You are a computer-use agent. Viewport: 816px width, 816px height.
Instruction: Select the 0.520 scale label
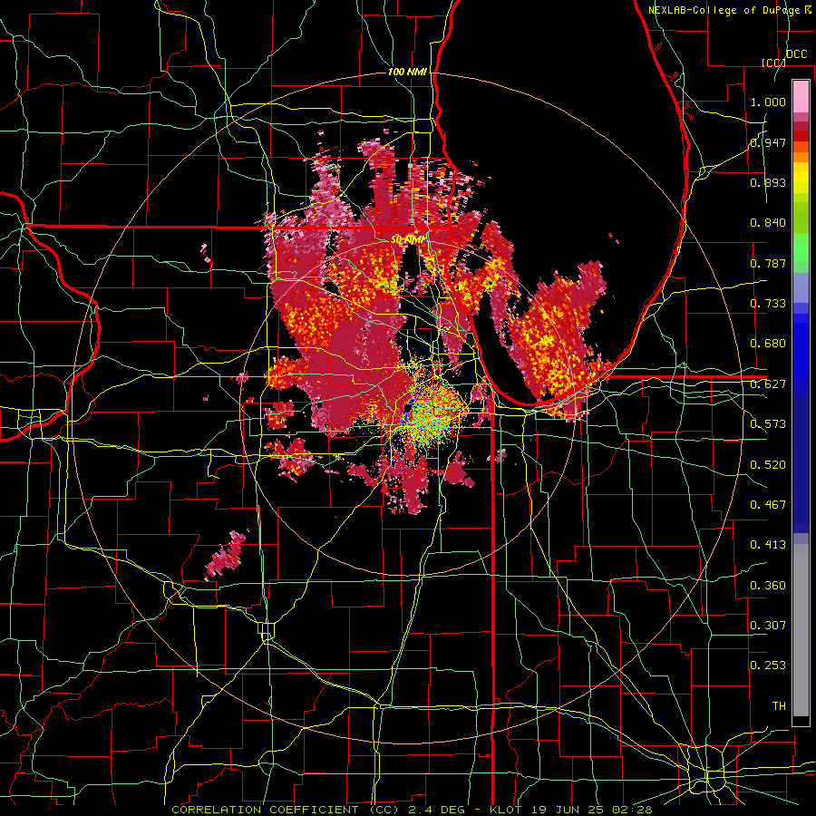click(x=768, y=464)
